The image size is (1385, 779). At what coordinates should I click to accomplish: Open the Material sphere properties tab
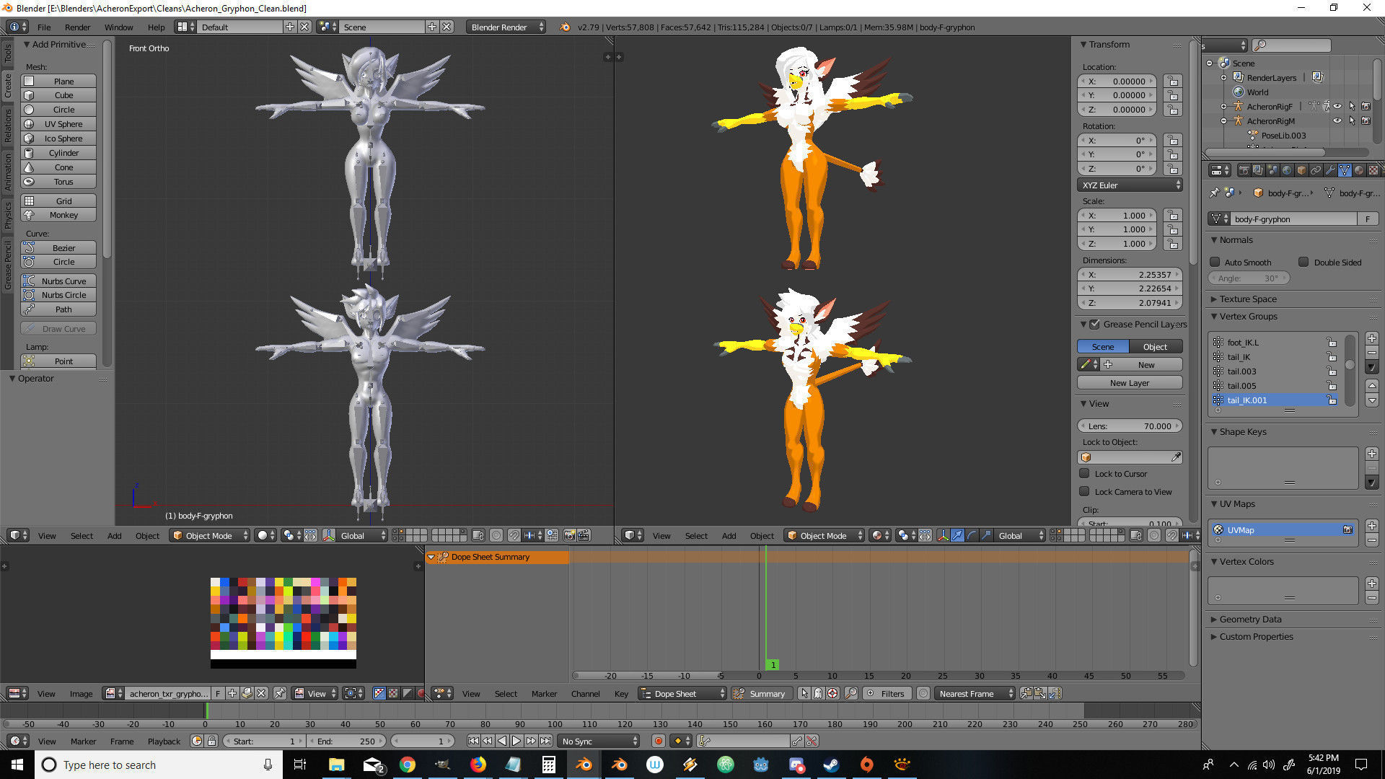tap(1359, 170)
